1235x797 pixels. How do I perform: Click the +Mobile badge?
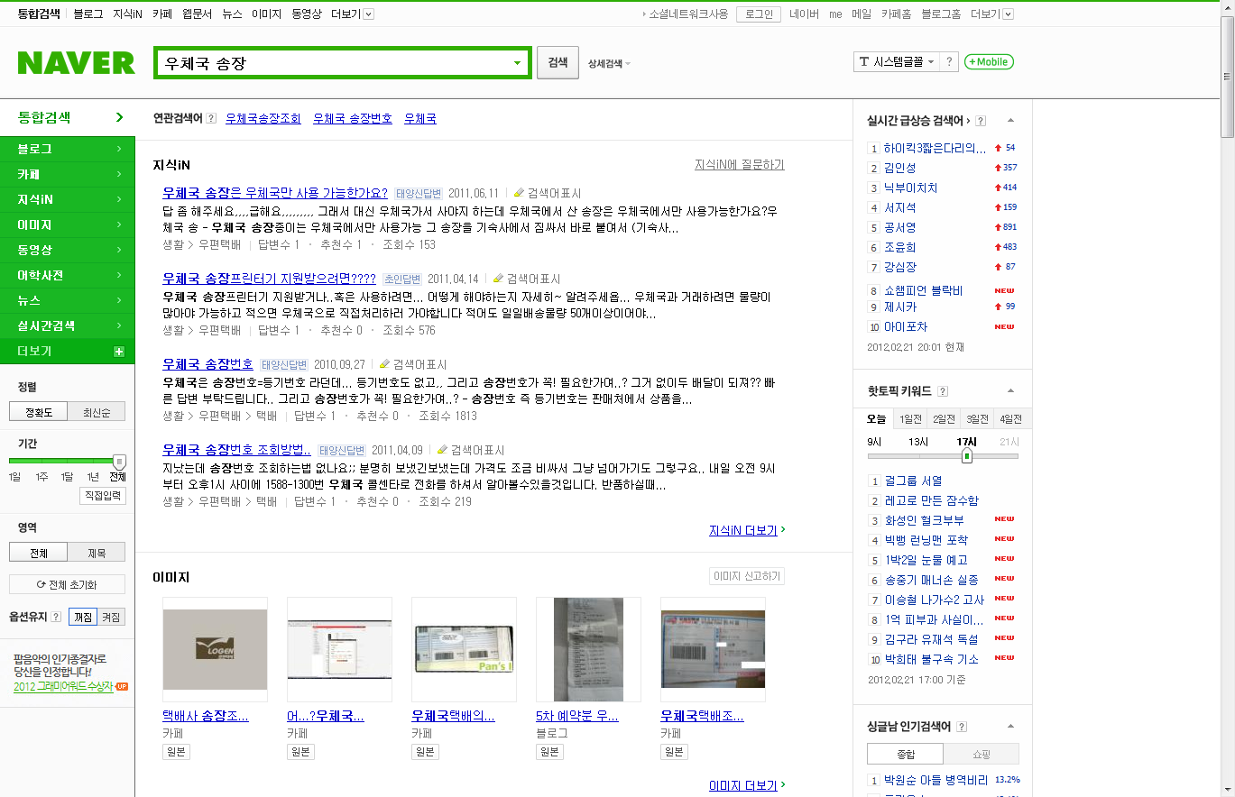point(989,61)
